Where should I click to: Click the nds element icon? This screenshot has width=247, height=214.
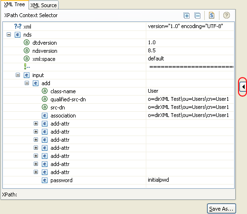coord(18,35)
